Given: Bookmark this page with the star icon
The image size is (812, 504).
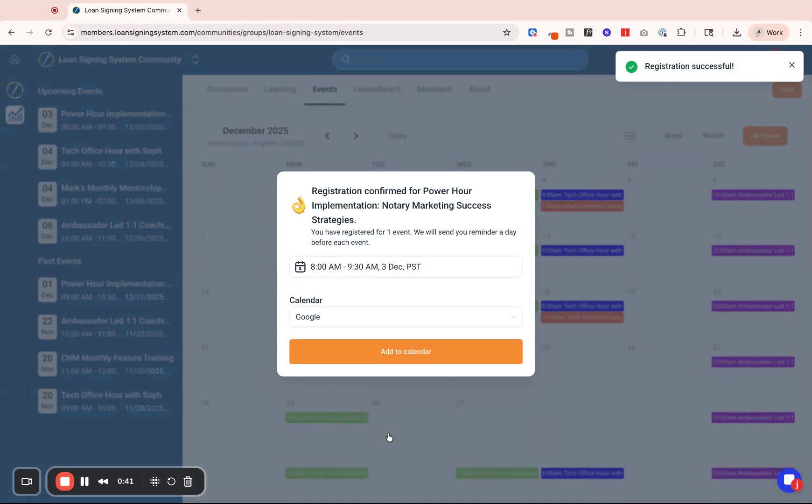Looking at the screenshot, I should (506, 32).
